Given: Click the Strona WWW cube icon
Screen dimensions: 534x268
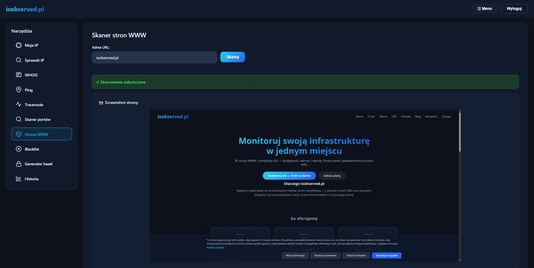Looking at the screenshot, I should tap(19, 134).
